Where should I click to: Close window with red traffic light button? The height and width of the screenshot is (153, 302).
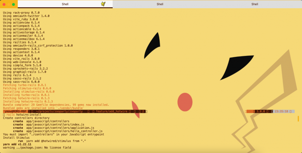click(x=4, y=4)
